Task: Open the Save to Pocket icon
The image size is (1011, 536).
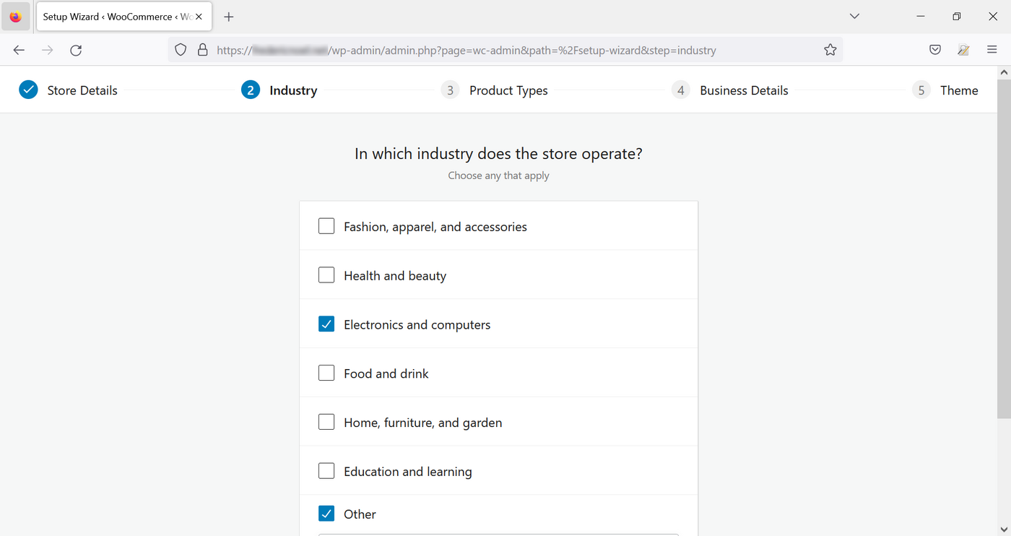Action: point(934,49)
